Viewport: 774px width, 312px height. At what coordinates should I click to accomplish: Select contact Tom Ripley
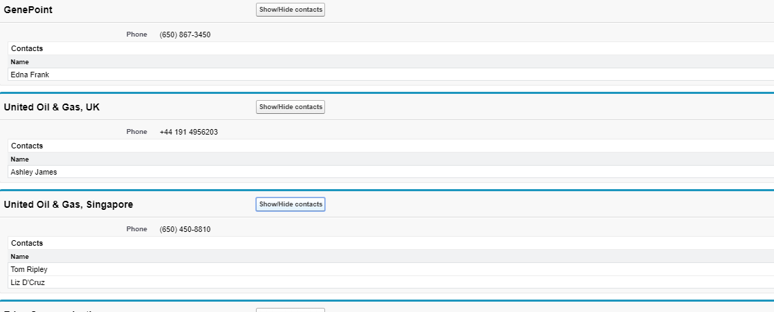pyautogui.click(x=29, y=270)
